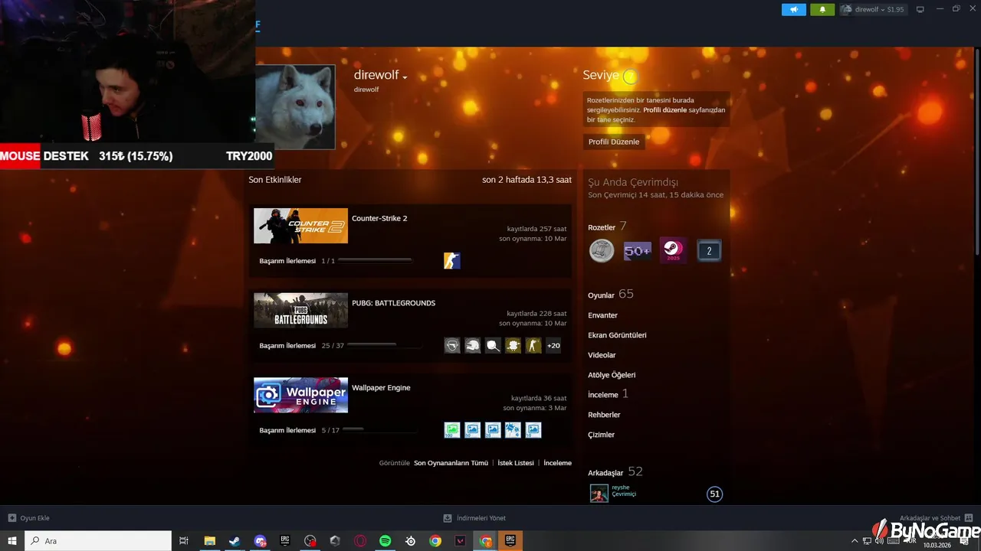Open the Opera GX taskbar icon
Image resolution: width=981 pixels, height=551 pixels.
point(360,541)
